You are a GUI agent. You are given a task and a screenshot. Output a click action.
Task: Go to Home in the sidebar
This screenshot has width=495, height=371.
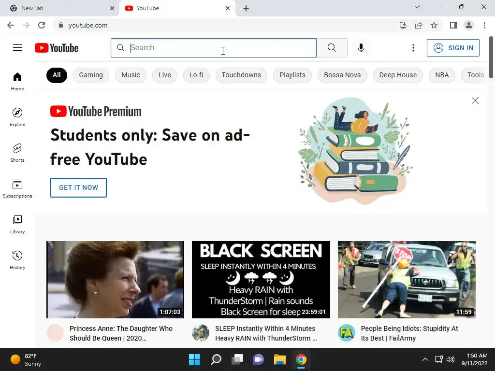coord(17,81)
